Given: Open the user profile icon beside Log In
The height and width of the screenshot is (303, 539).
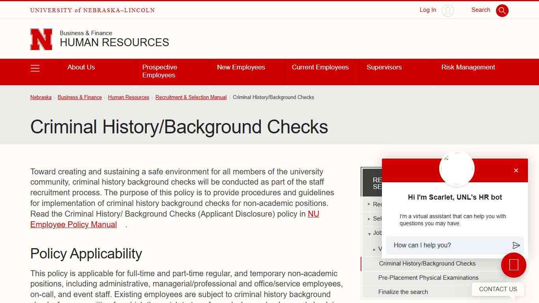Looking at the screenshot, I should coord(448,11).
